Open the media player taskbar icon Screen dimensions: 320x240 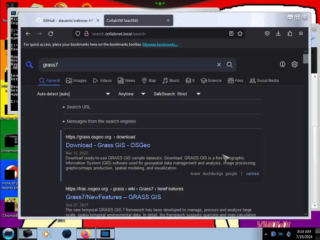[46, 234]
